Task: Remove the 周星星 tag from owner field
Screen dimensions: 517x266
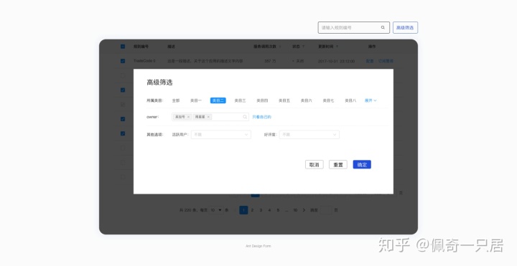Action: [208, 117]
